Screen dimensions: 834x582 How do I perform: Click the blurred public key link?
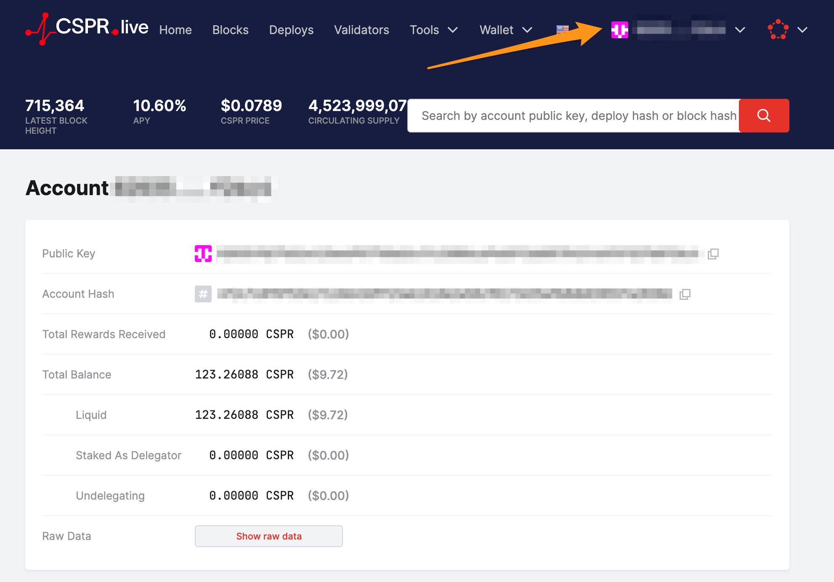pyautogui.click(x=459, y=254)
